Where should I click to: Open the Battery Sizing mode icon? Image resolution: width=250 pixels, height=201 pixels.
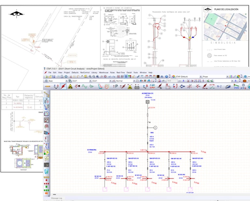pyautogui.click(x=137, y=86)
